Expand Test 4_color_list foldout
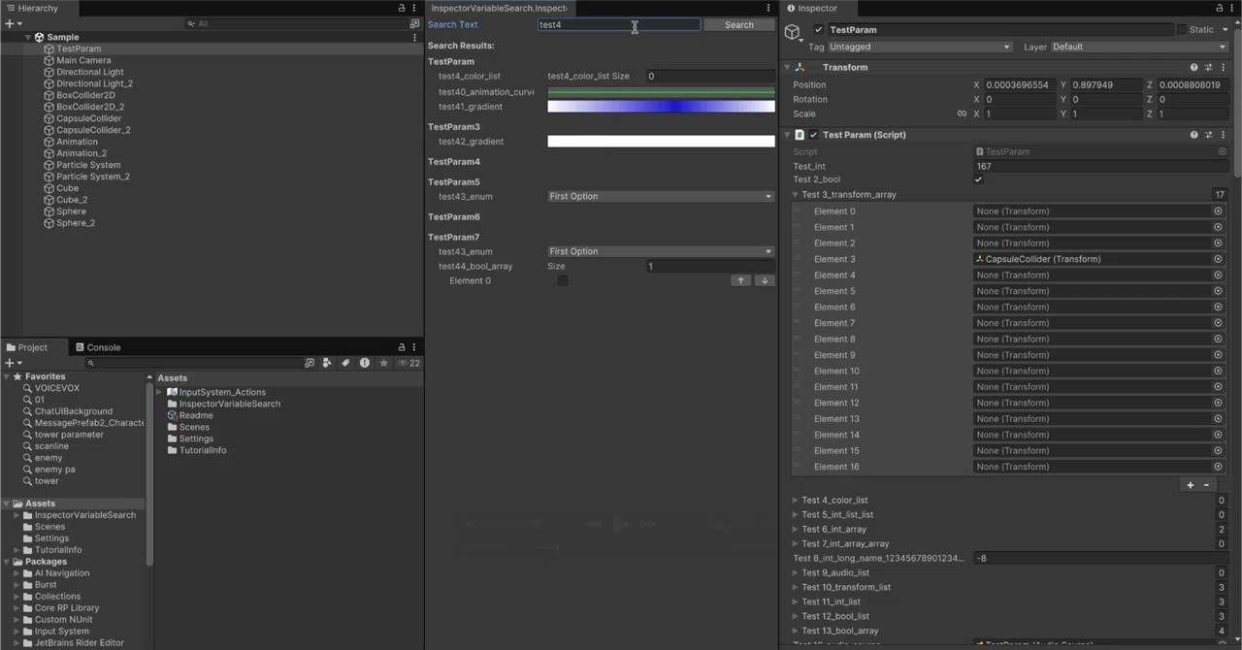 coord(796,501)
